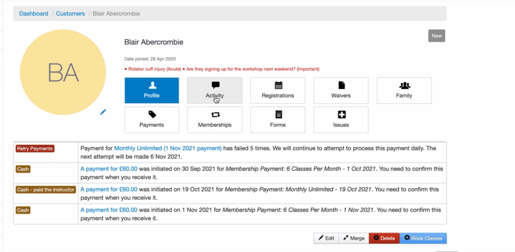Click the pencil icon beside the avatar
The width and height of the screenshot is (515, 252).
coord(103,112)
